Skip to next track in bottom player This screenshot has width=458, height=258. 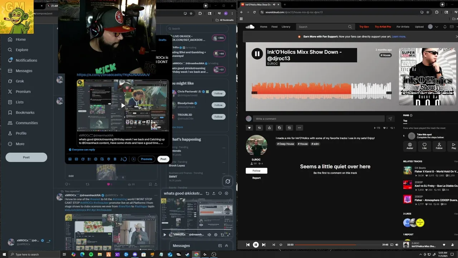pos(264,245)
